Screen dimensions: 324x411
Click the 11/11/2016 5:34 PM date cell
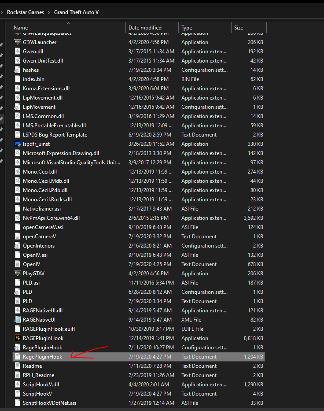point(151,282)
